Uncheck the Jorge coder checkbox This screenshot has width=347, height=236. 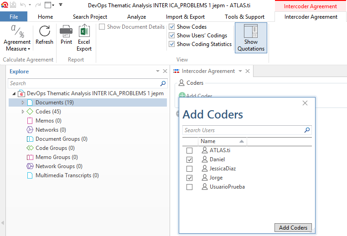pos(189,178)
